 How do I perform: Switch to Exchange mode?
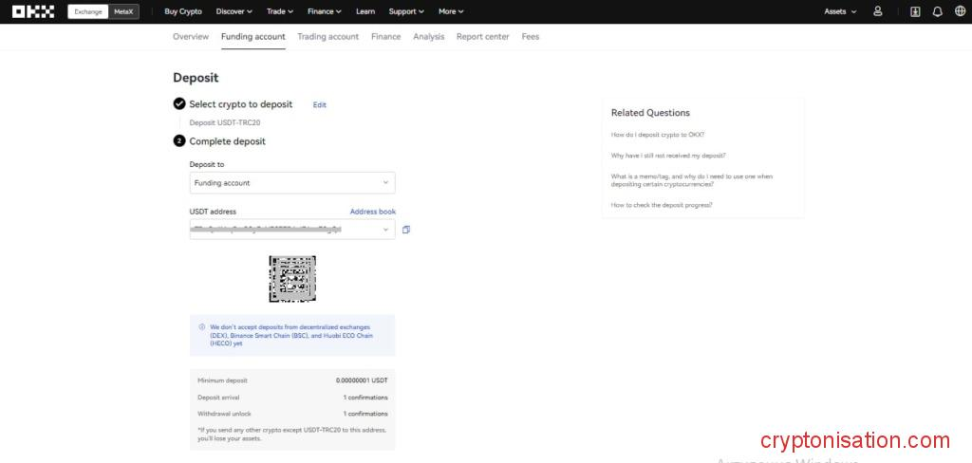click(88, 11)
